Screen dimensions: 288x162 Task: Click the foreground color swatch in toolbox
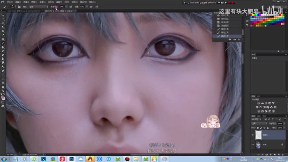click(2, 97)
